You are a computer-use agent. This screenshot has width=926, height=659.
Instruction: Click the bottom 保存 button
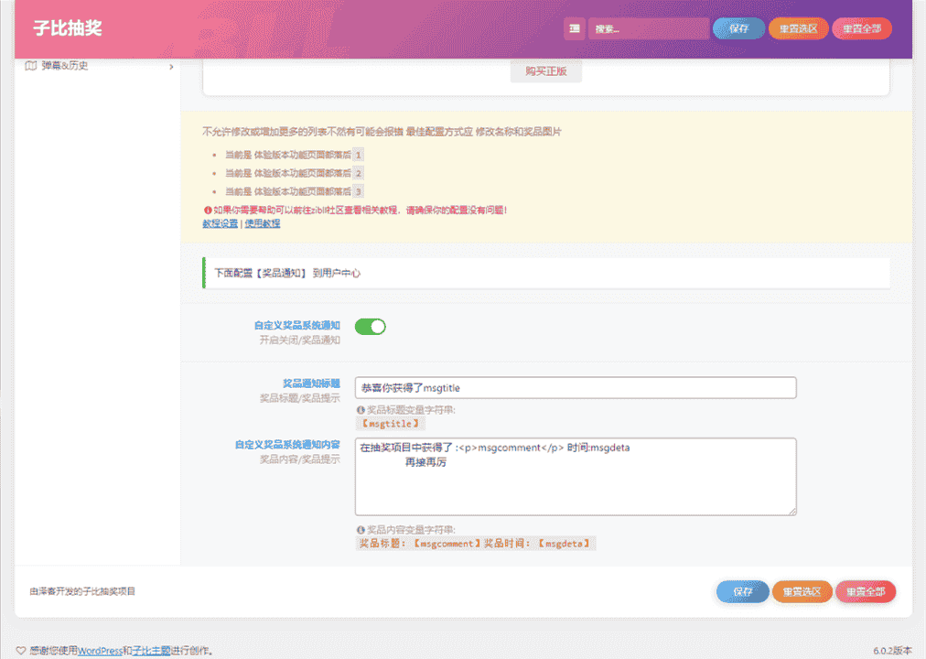[x=742, y=592]
